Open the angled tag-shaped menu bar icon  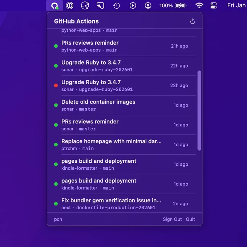(100, 6)
